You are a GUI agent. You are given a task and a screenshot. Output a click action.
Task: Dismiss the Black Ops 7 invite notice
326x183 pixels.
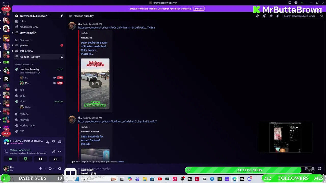[x=121, y=162]
